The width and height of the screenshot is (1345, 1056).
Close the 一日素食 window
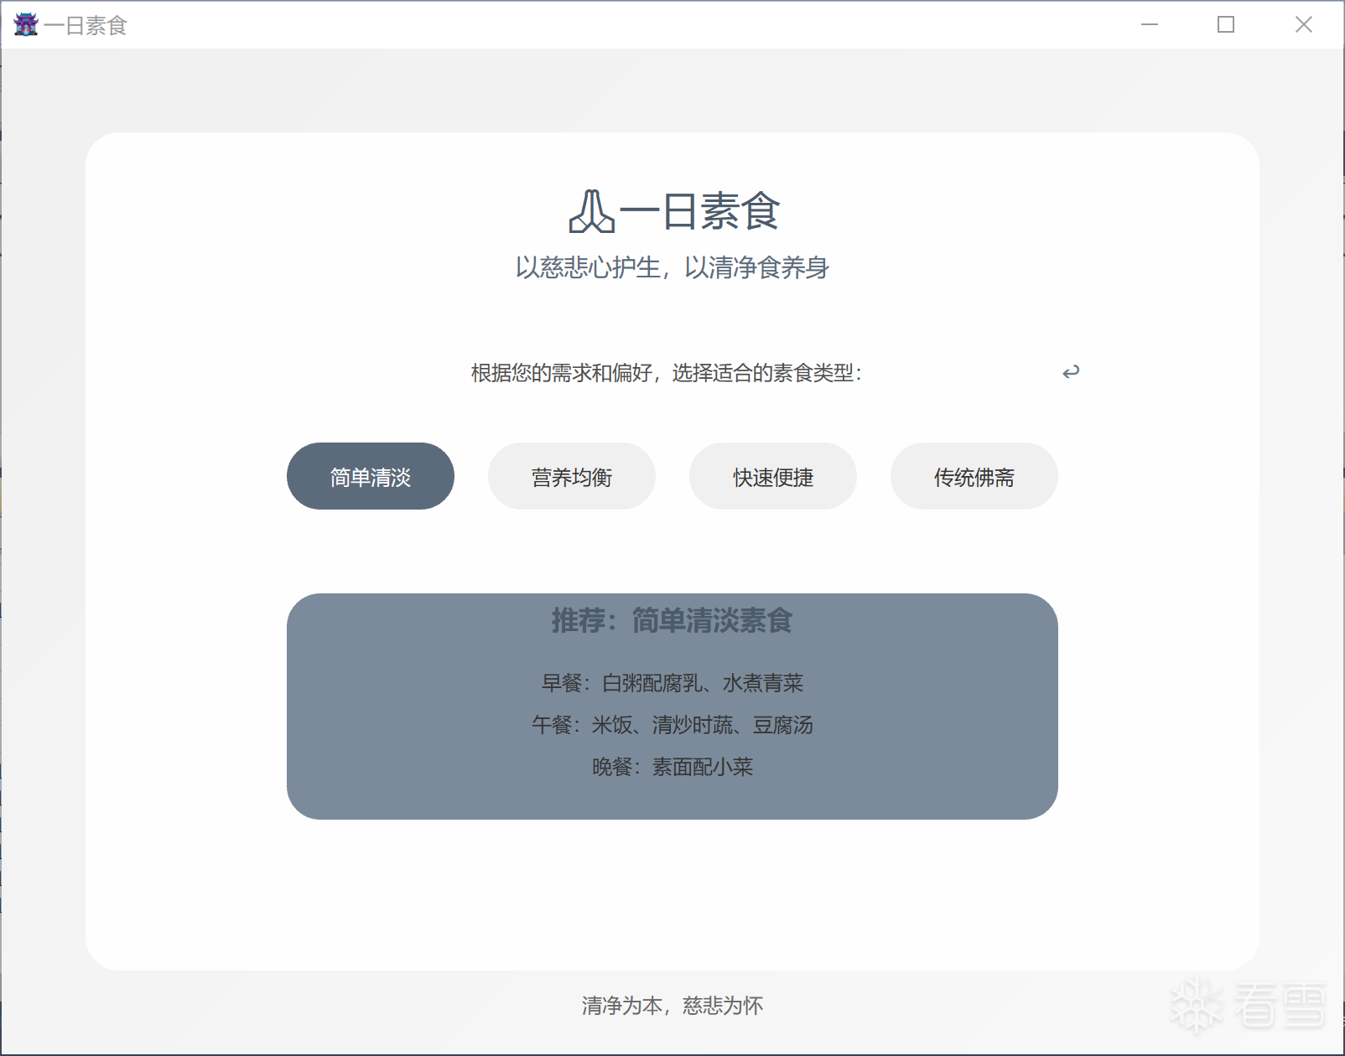1302,25
